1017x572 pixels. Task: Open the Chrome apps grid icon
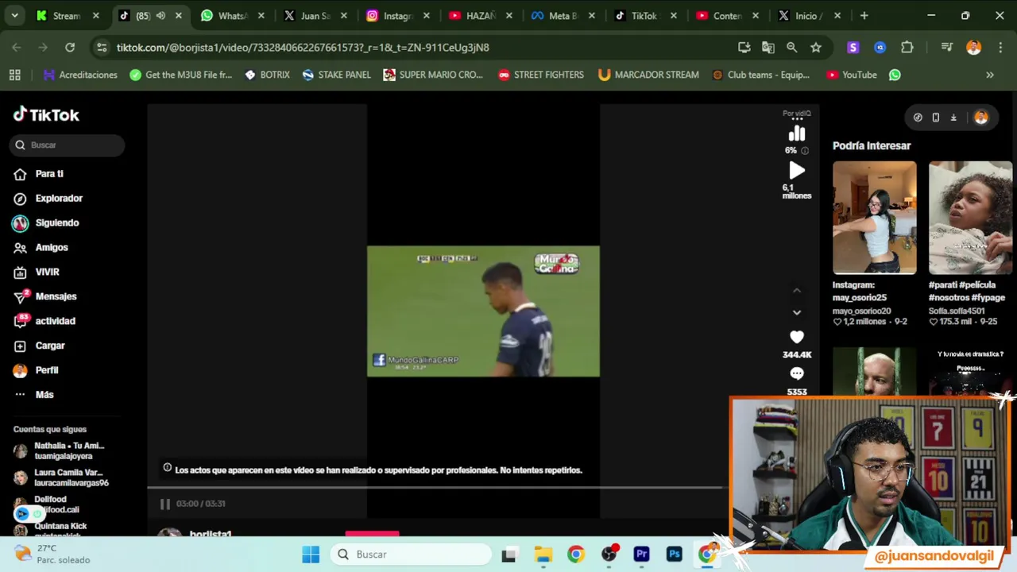(x=14, y=75)
